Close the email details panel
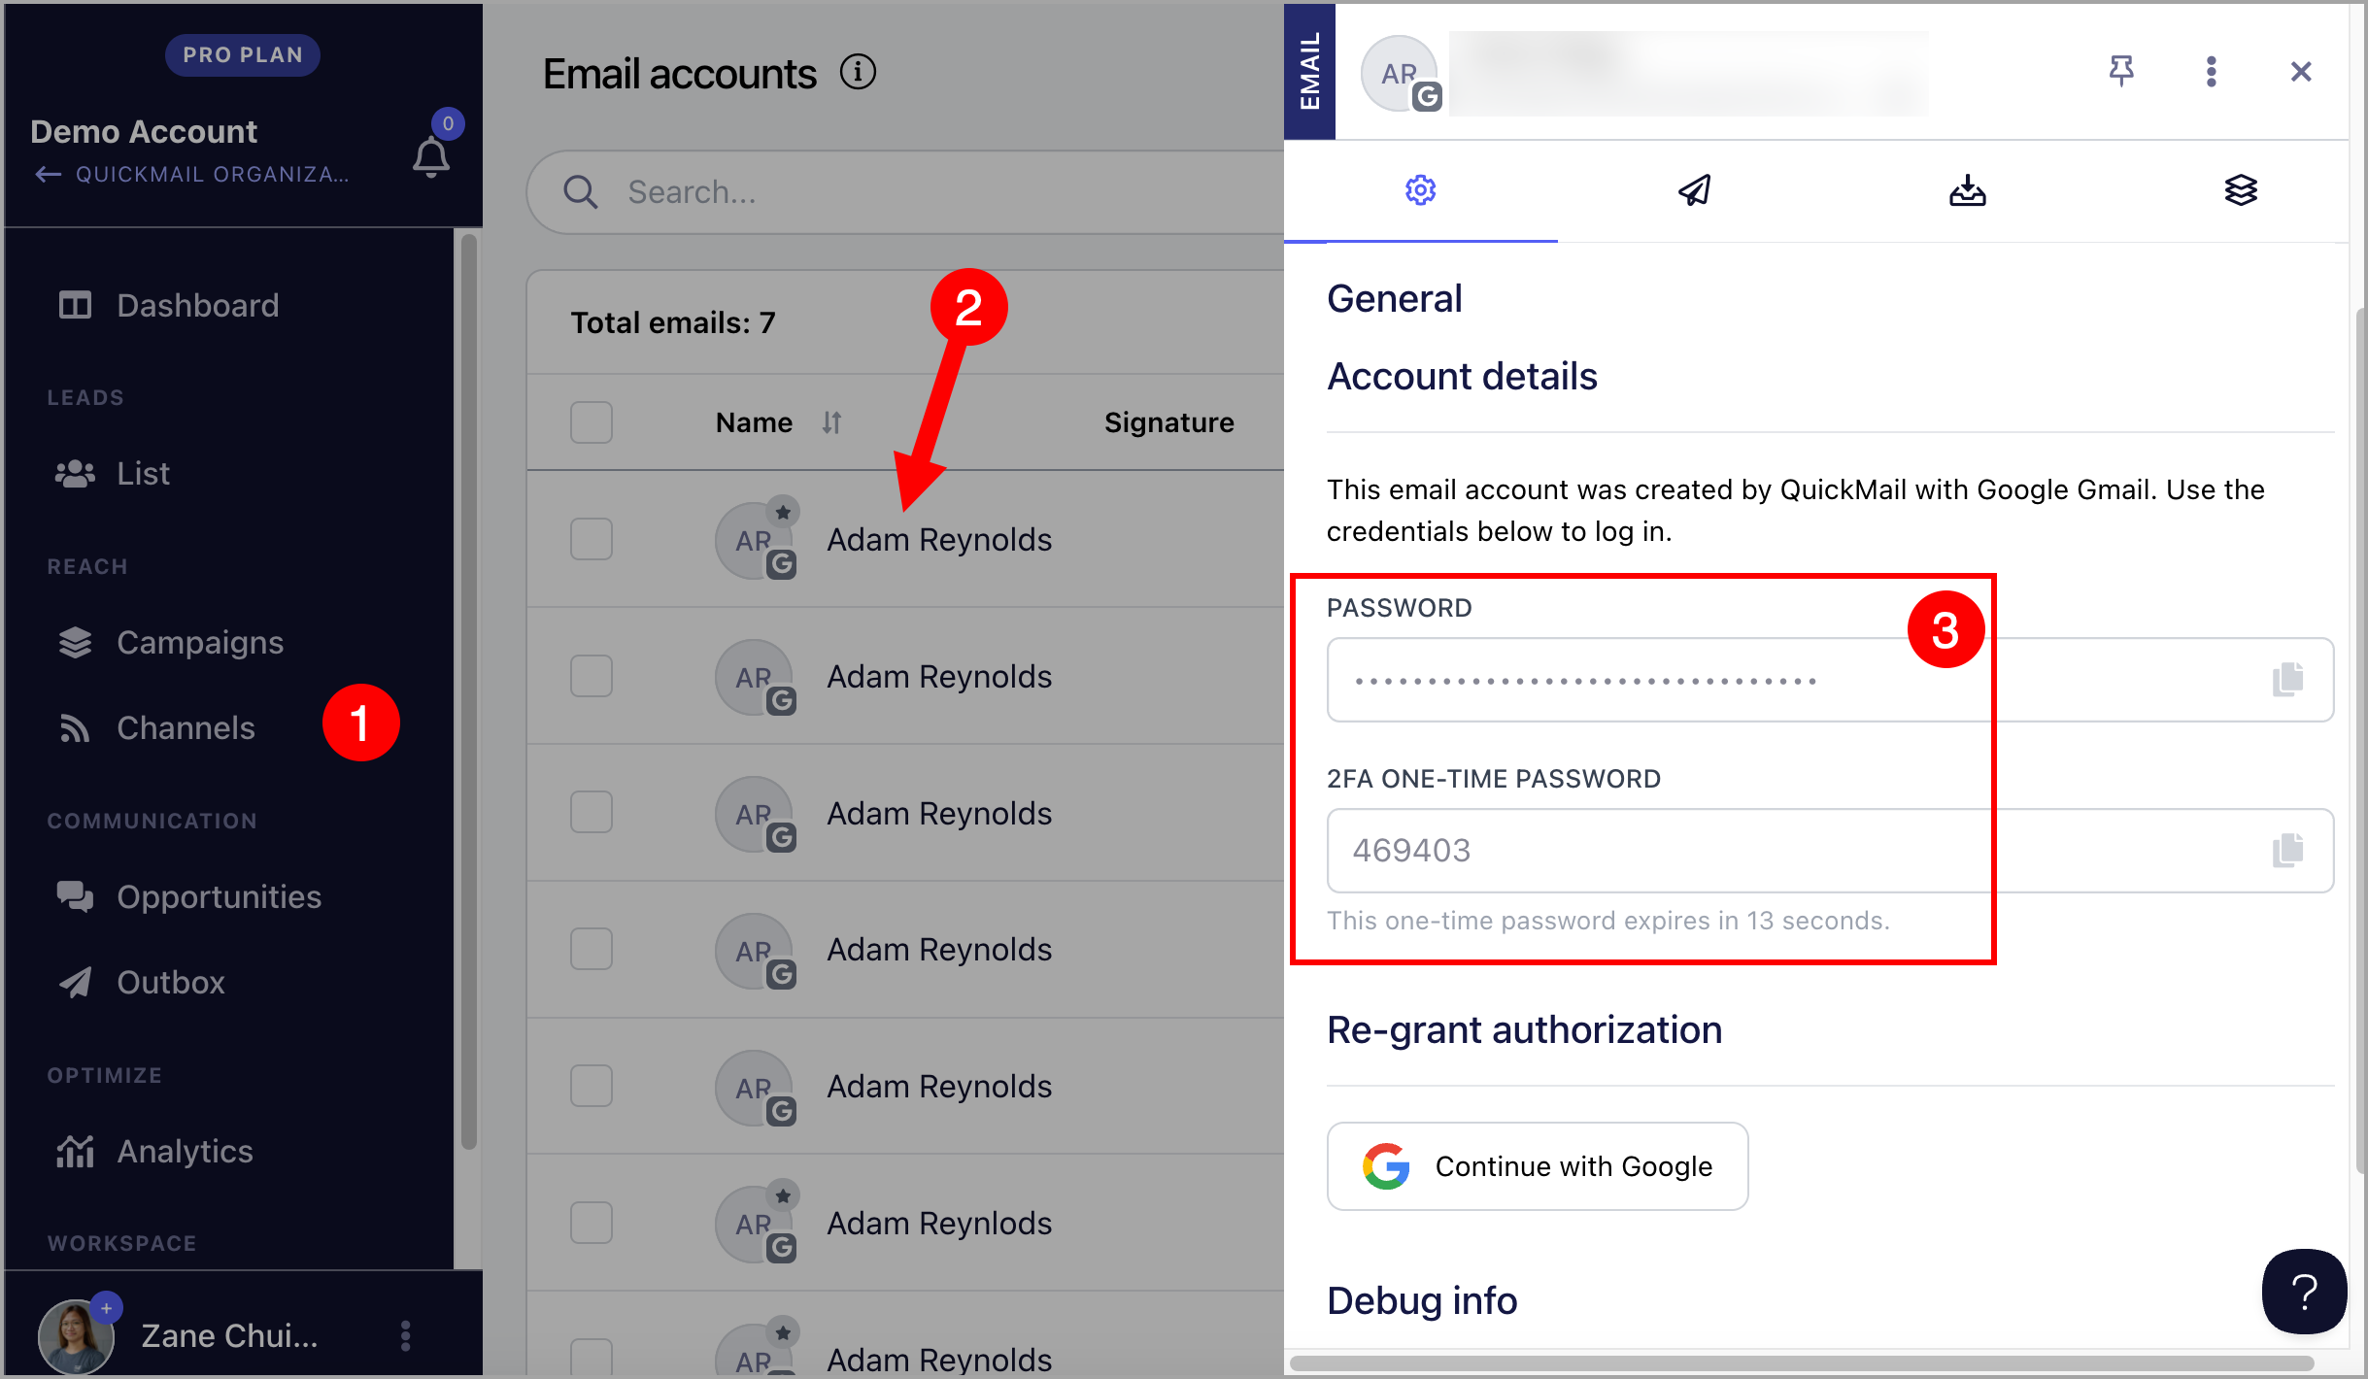The width and height of the screenshot is (2368, 1379). tap(2301, 71)
